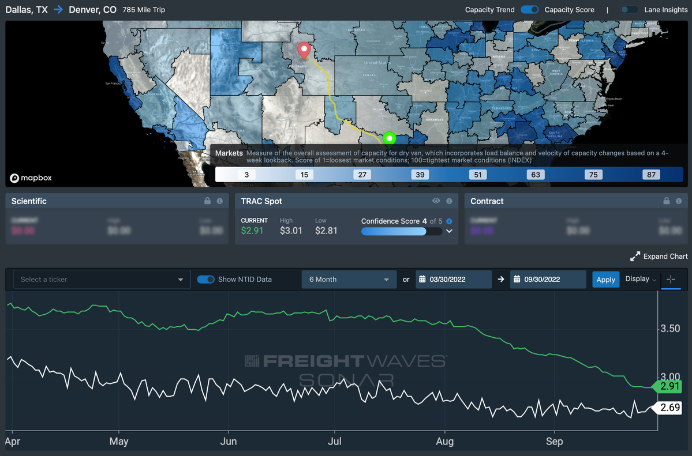Click the TRAC Spot panel title
This screenshot has width=692, height=456.
coord(261,201)
